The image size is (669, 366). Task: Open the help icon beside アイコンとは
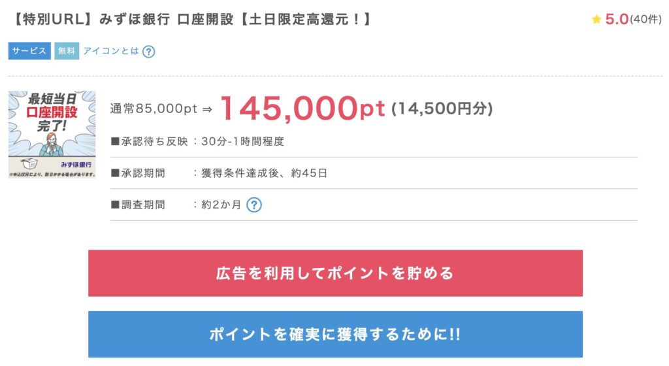coord(149,51)
